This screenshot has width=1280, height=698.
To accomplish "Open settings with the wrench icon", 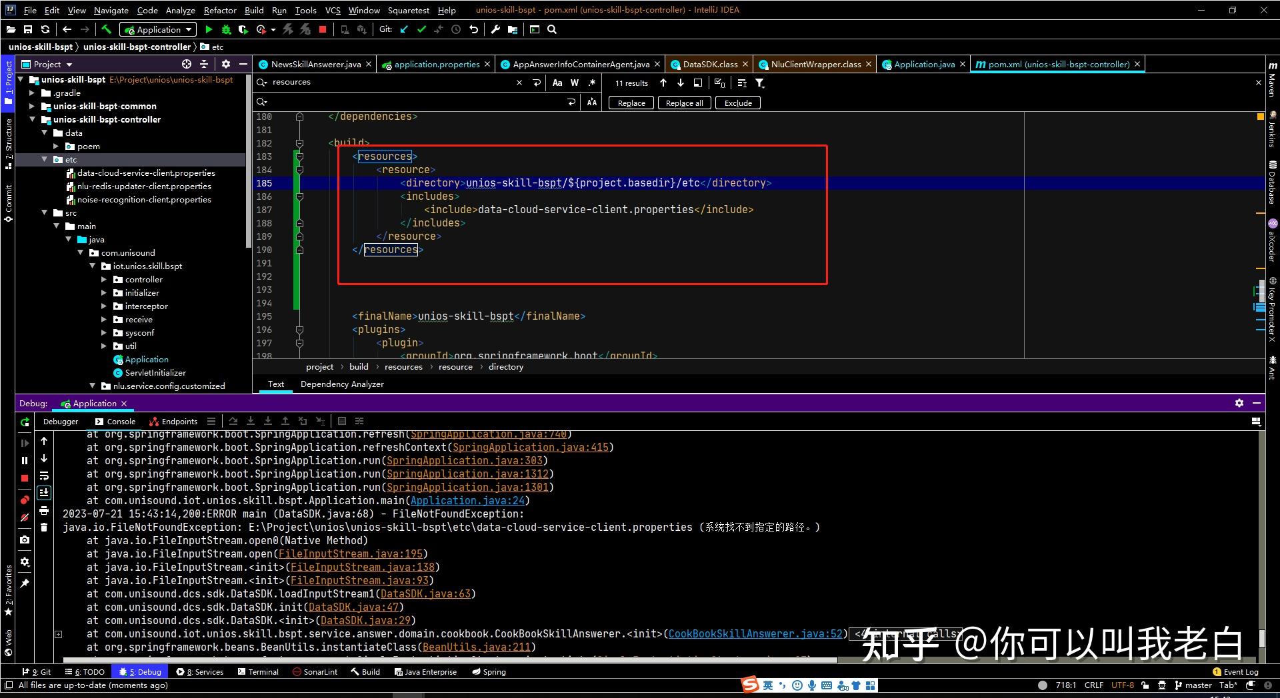I will [495, 29].
